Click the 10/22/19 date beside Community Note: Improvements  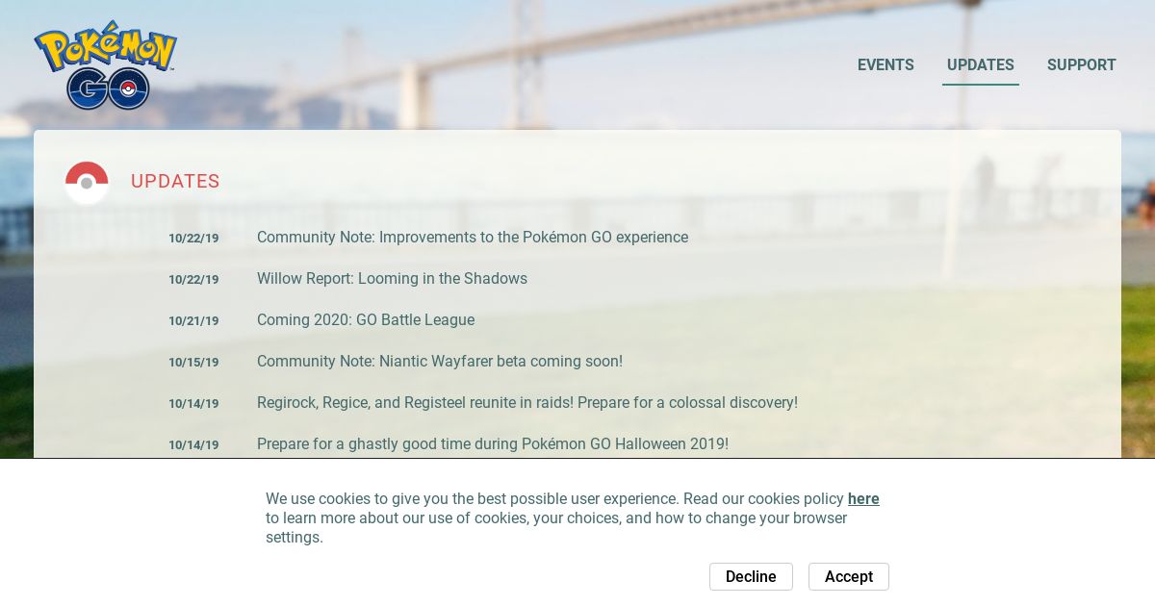point(193,239)
